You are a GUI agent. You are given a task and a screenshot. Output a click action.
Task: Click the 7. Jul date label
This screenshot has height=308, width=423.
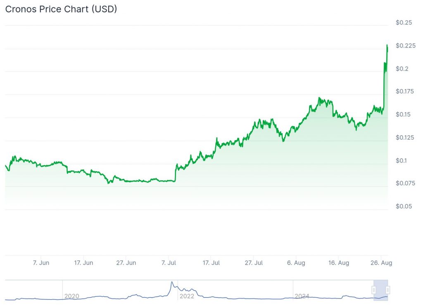tap(169, 263)
